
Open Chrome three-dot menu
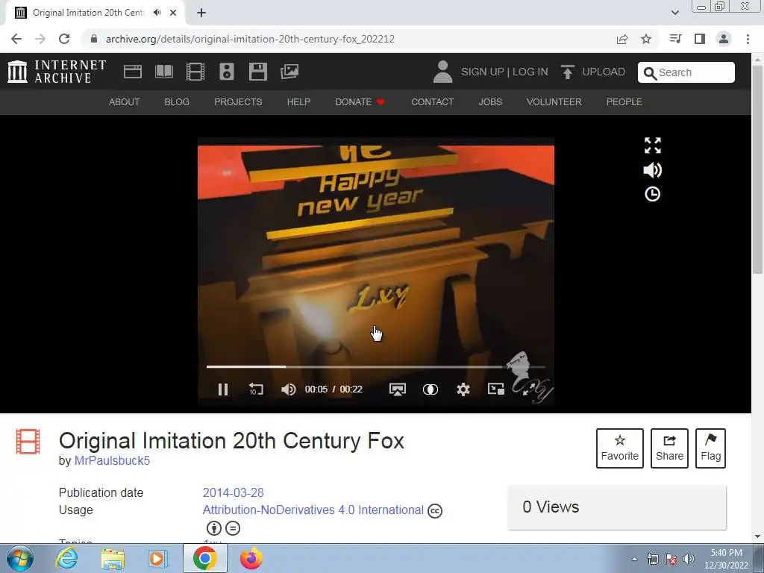(x=748, y=39)
